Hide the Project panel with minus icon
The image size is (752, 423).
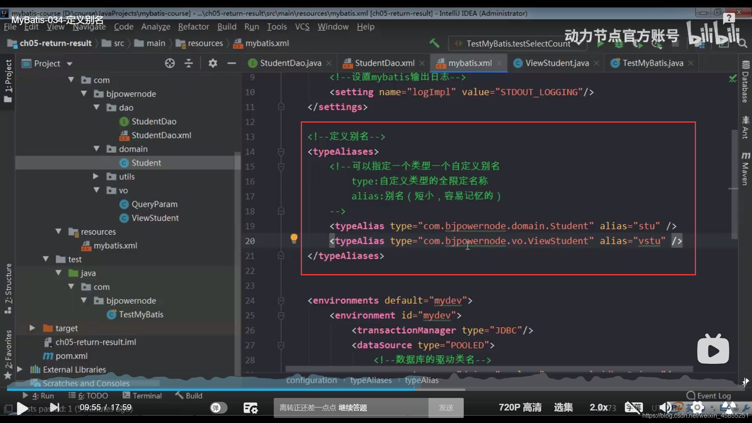click(x=231, y=63)
